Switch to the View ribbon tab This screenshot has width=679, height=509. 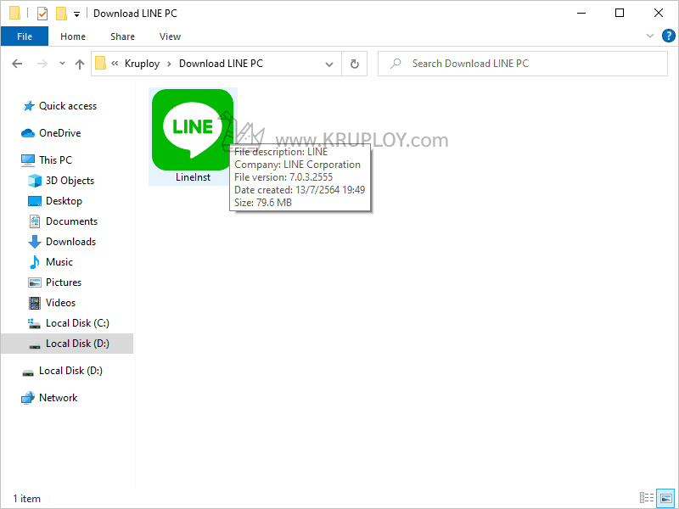click(170, 36)
